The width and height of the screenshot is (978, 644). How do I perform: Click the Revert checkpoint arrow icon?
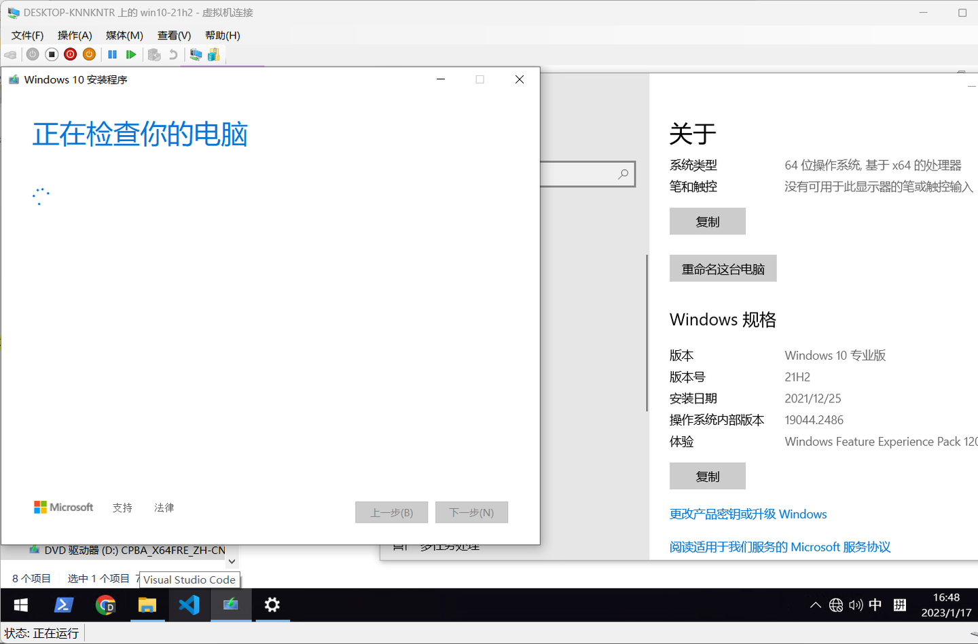tap(173, 54)
